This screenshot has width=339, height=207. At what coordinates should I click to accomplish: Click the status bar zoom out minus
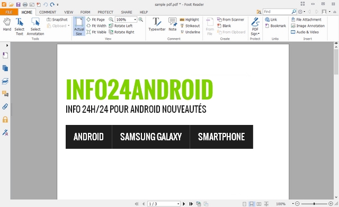pos(297,203)
